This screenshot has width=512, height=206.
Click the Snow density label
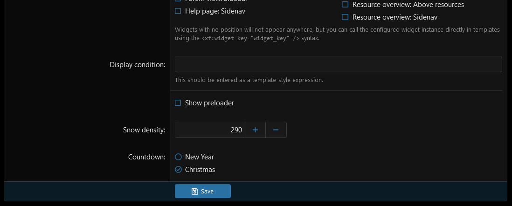click(144, 130)
